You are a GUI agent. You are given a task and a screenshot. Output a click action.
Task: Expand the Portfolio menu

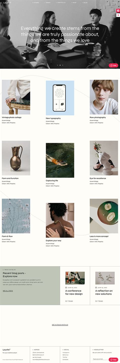coord(61,3)
